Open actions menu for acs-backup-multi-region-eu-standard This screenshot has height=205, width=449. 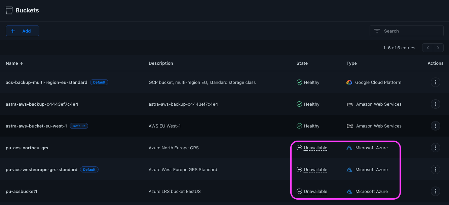tap(435, 82)
